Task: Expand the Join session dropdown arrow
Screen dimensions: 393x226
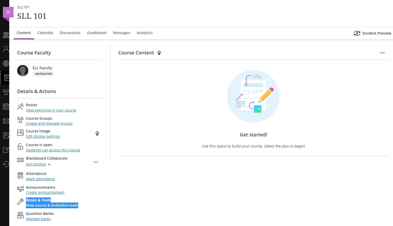Action: coord(49,164)
